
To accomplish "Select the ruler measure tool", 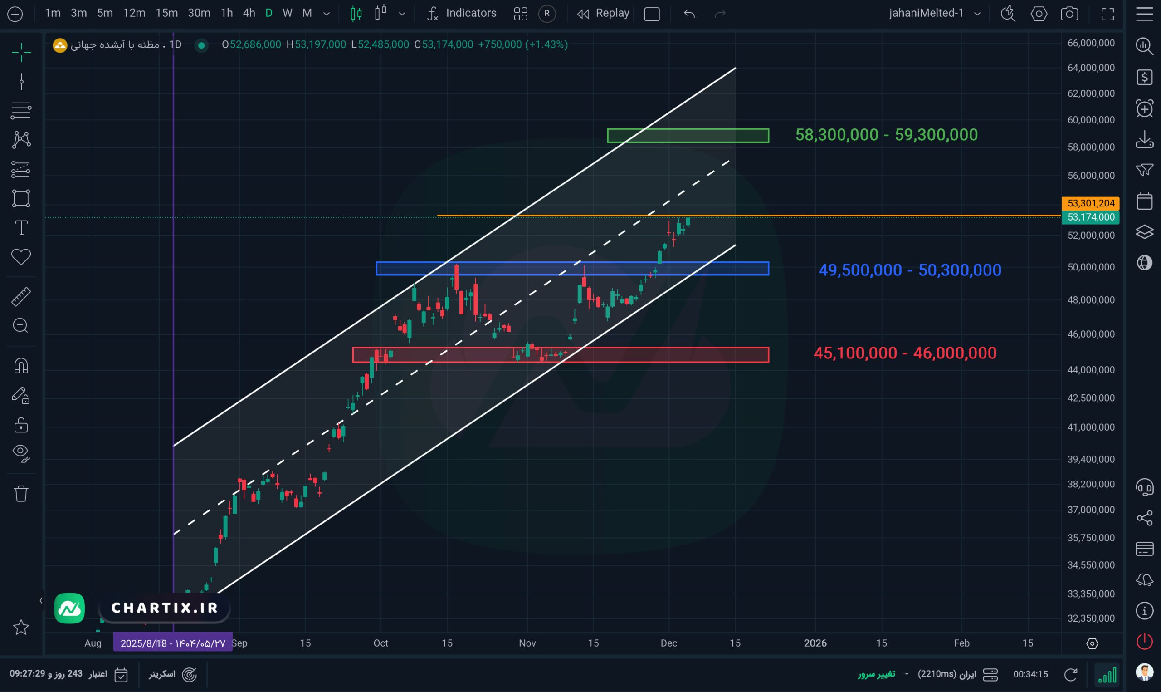I will click(x=21, y=297).
